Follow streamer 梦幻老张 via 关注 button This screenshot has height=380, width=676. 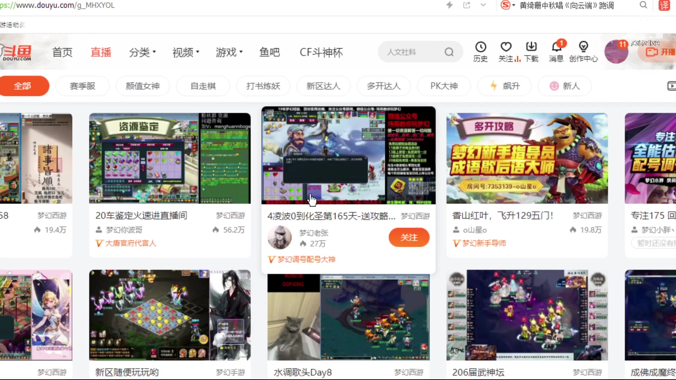click(x=409, y=237)
